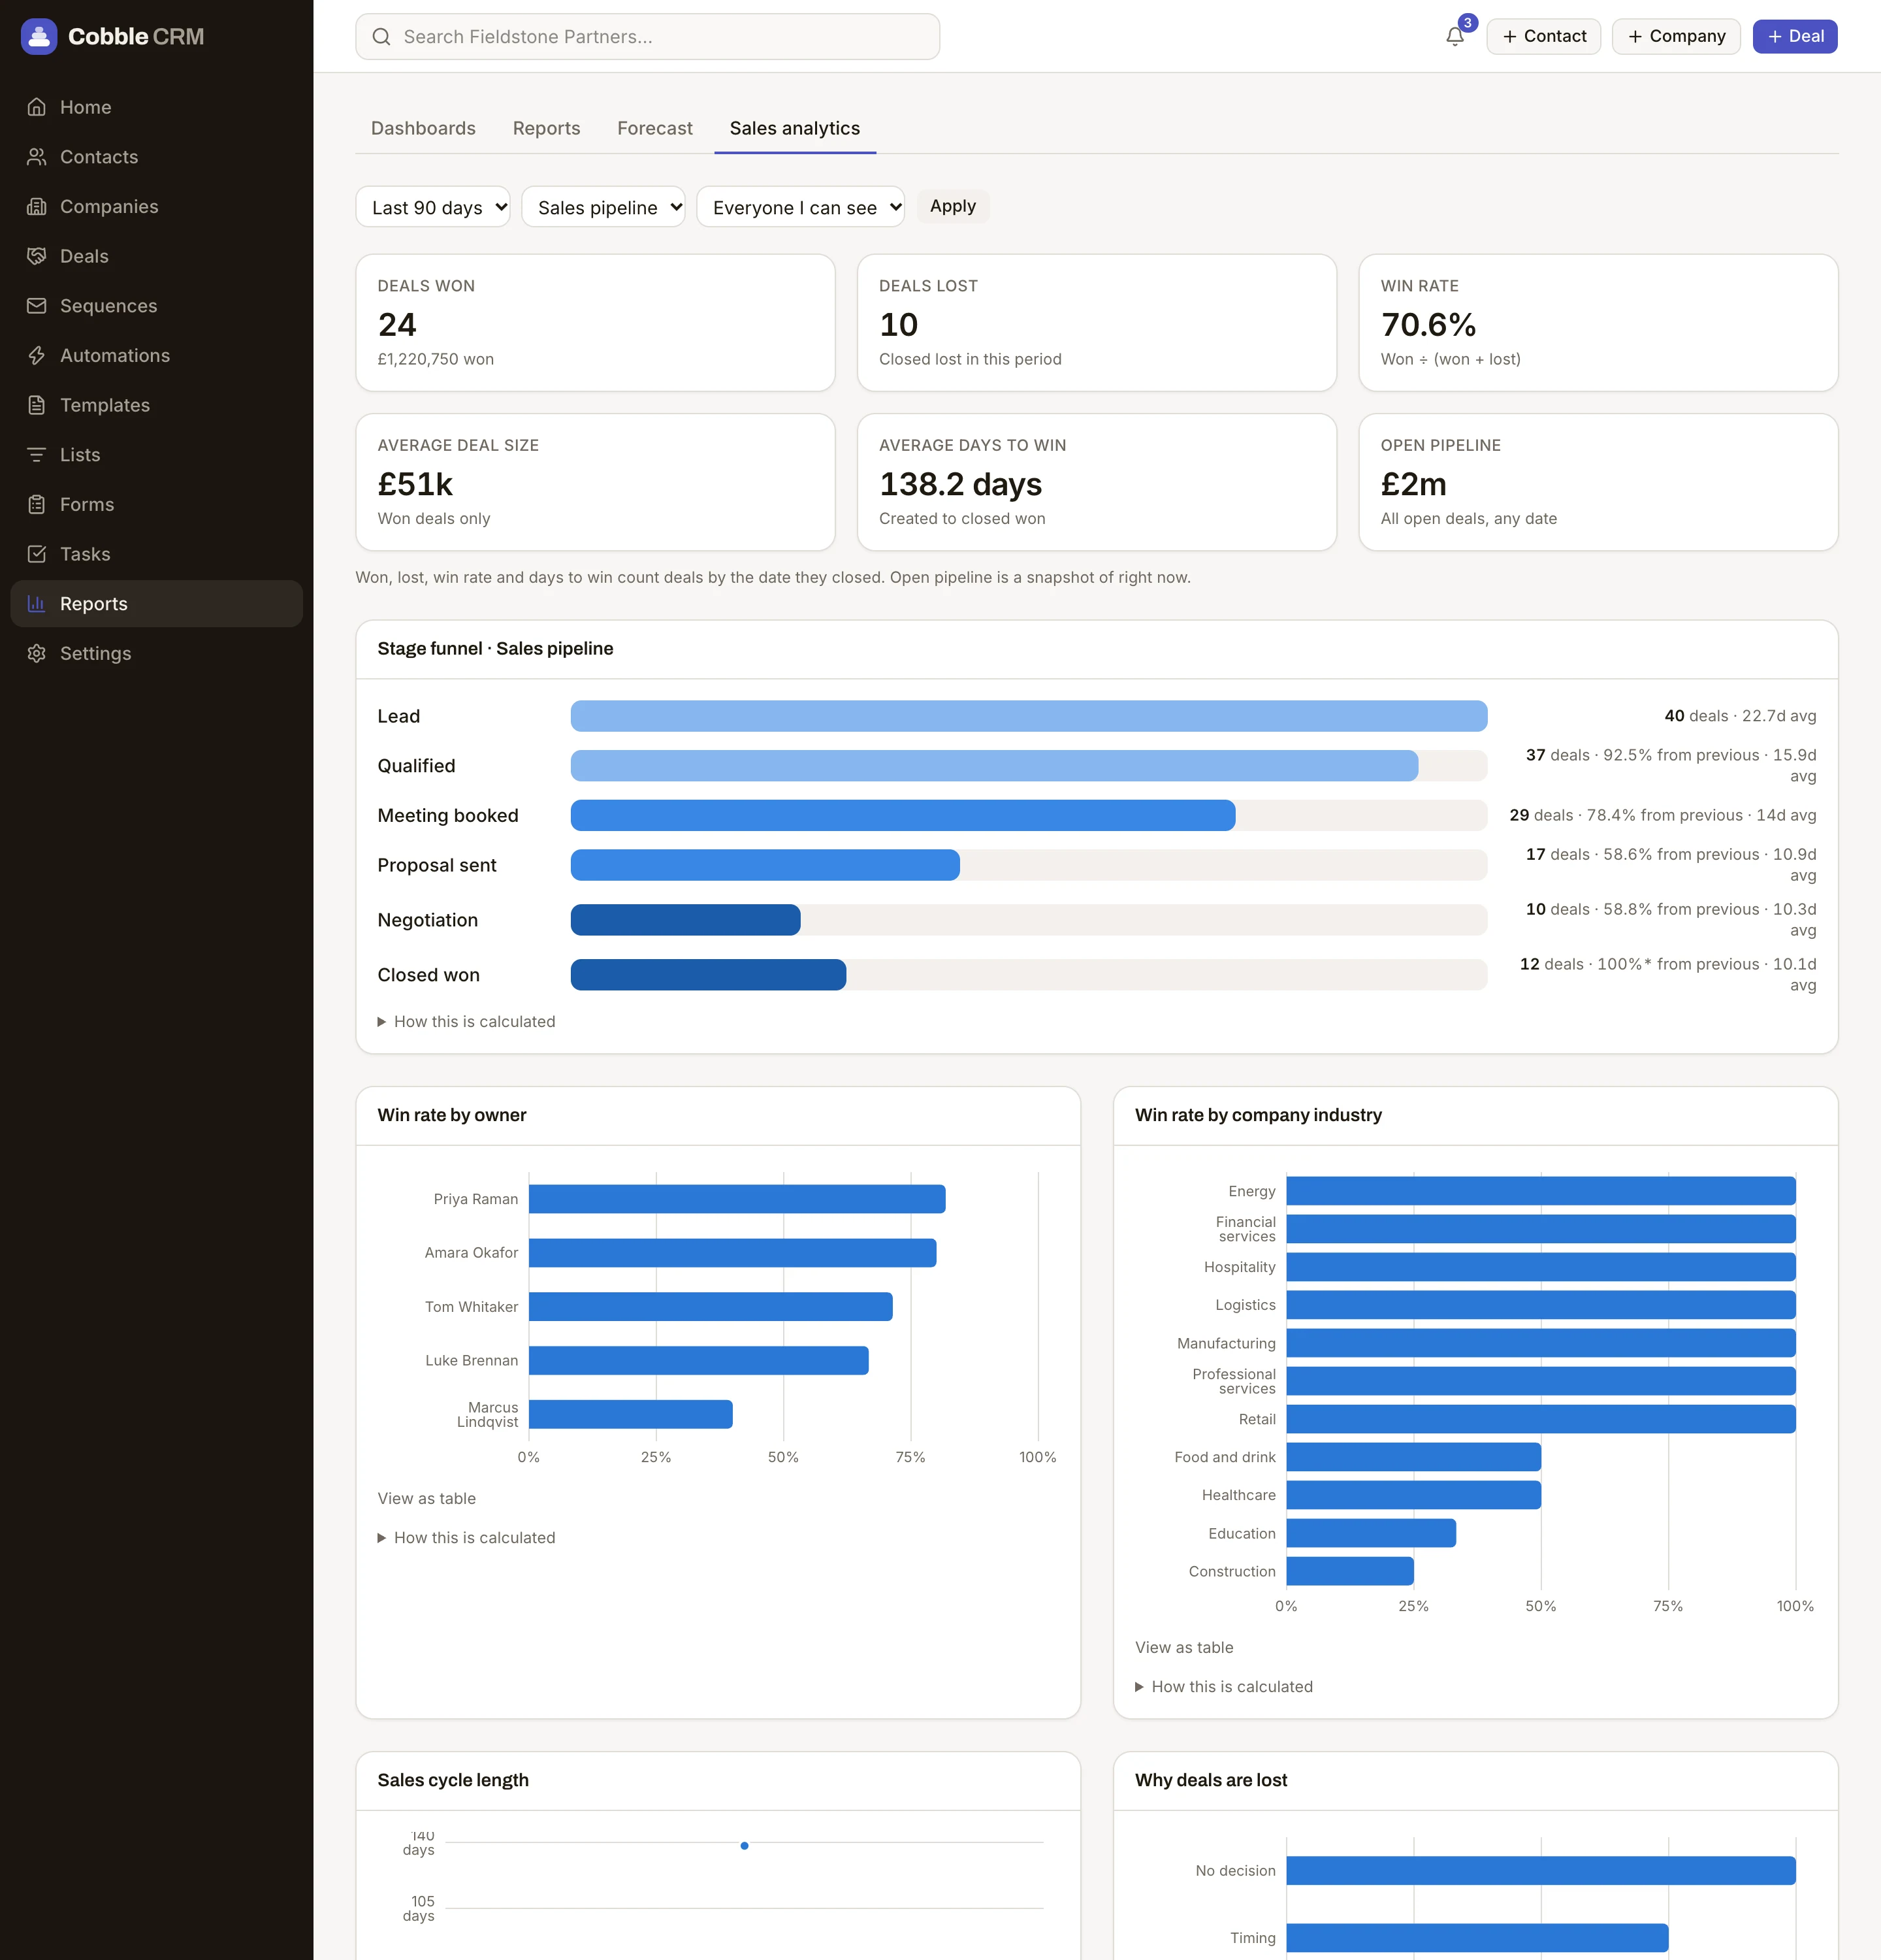Switch to the Forecast tab

pyautogui.click(x=654, y=128)
